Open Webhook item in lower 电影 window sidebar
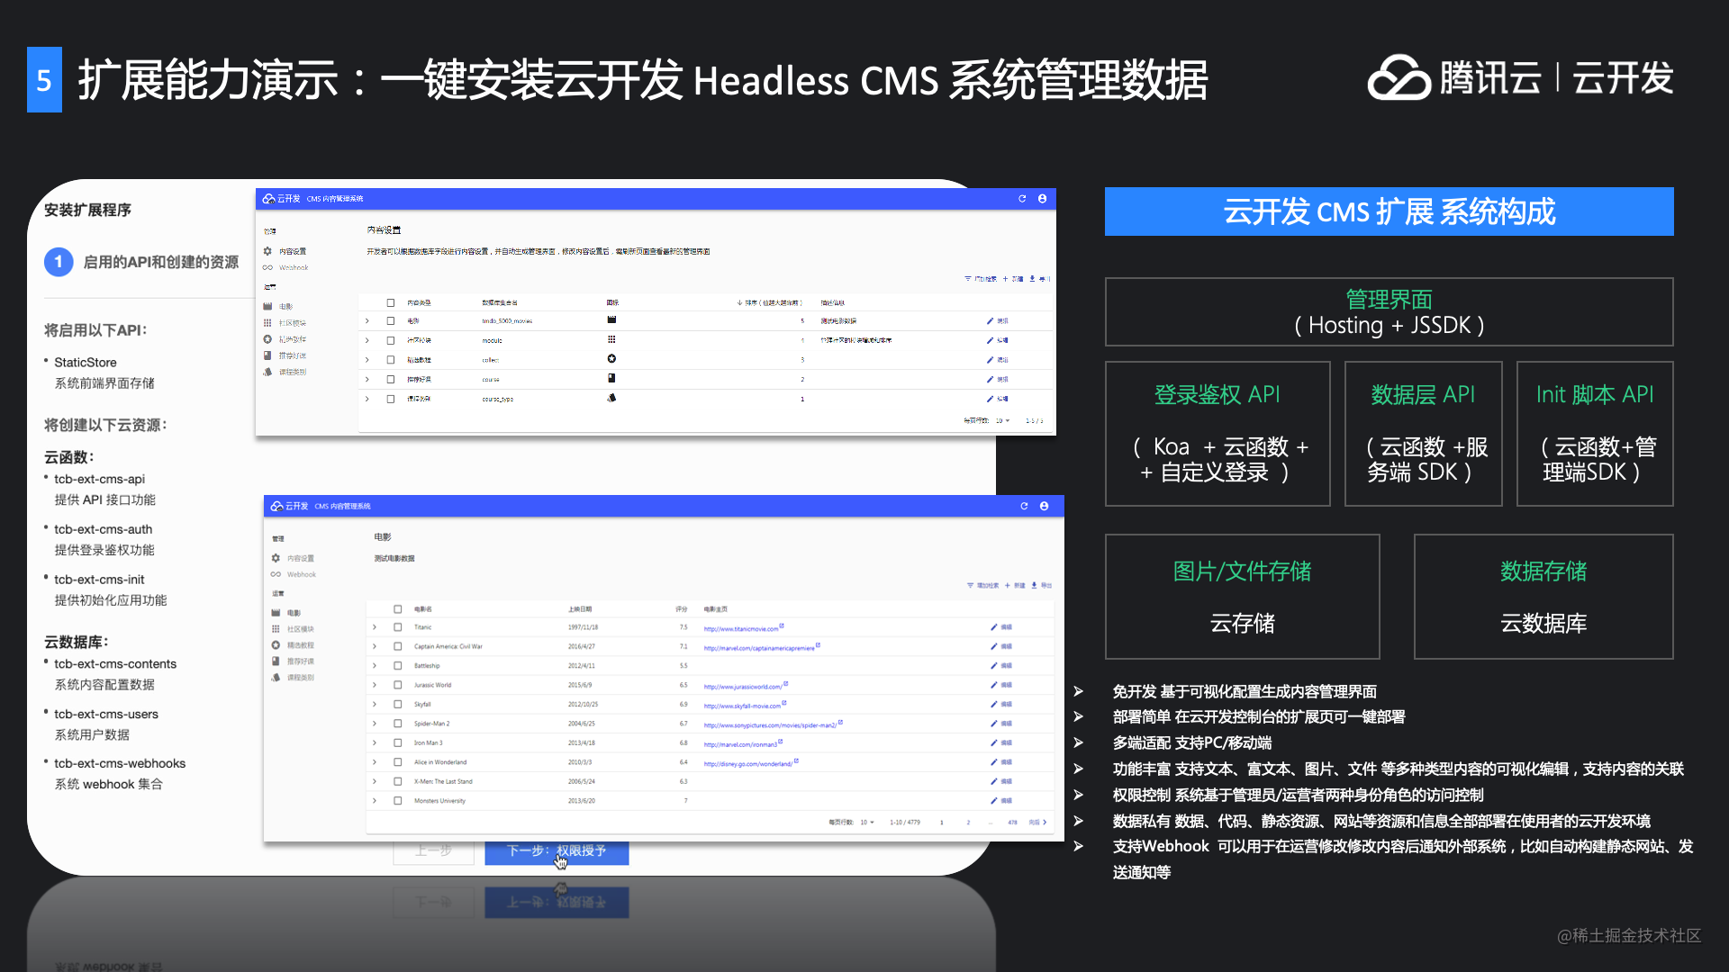The width and height of the screenshot is (1729, 972). pos(294,574)
